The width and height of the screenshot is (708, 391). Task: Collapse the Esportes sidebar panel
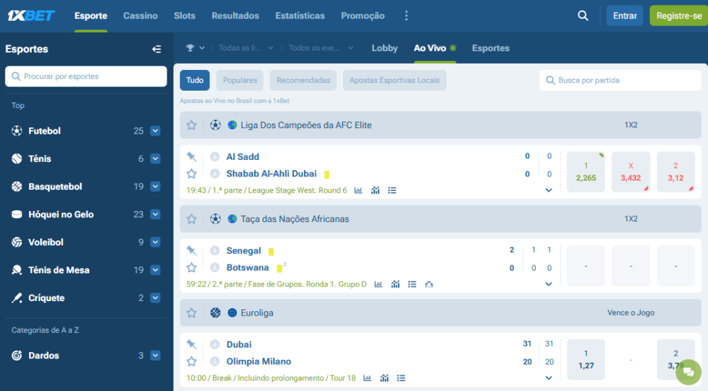[156, 49]
